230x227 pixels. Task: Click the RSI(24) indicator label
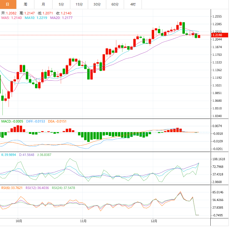pos(63,188)
